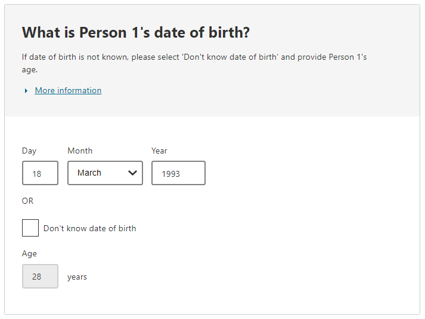Focus the Year field containing 1993
This screenshot has height=319, width=425.
[x=178, y=173]
